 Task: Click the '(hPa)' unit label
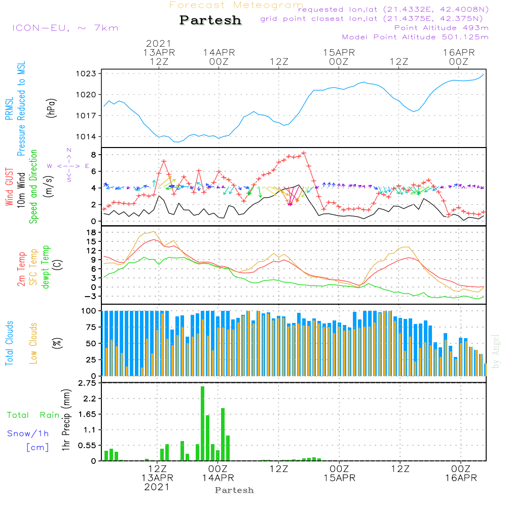tap(51, 108)
